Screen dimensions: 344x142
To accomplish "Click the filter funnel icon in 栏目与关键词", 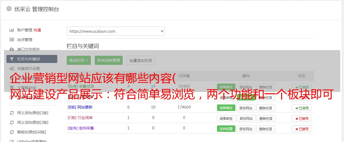I will (x=12, y=59).
